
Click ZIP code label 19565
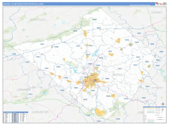(66, 78)
